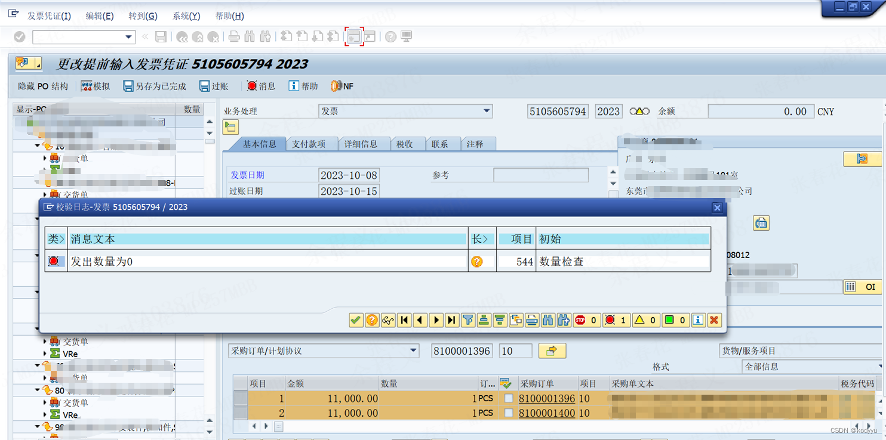Click the green checkmark in the log dialog
This screenshot has height=440, width=886.
tap(356, 320)
